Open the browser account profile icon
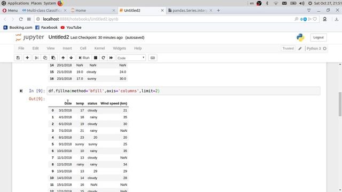Screen dimensions: 342x192 coord(324,19)
